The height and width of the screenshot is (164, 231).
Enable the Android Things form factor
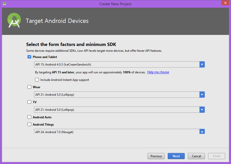29,124
